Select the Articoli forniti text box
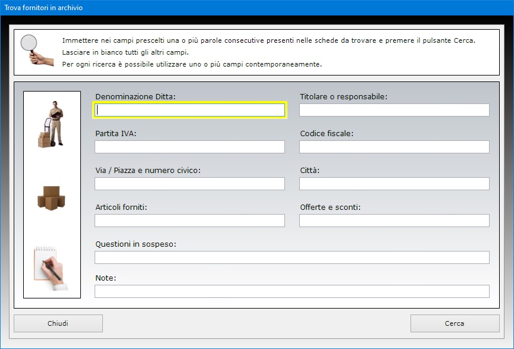514x349 pixels. pos(190,221)
